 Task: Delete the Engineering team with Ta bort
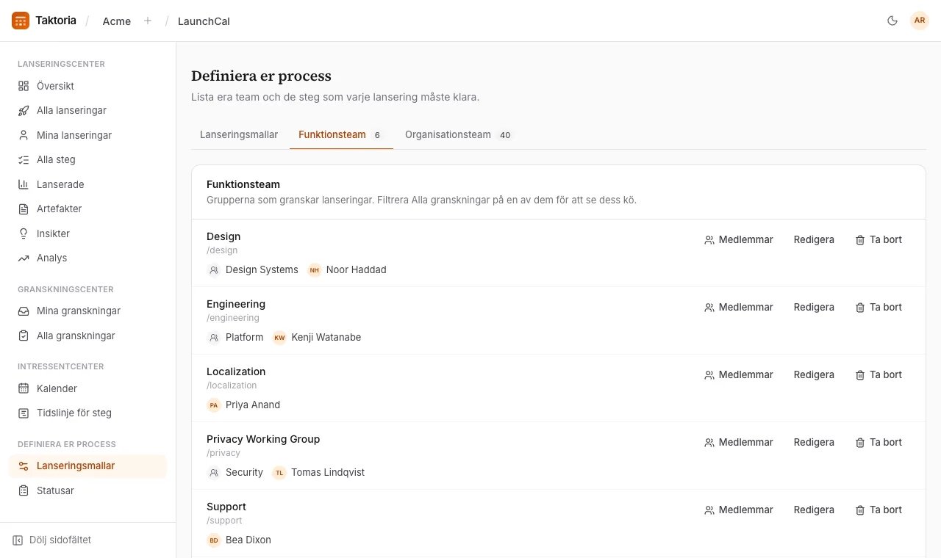879,308
